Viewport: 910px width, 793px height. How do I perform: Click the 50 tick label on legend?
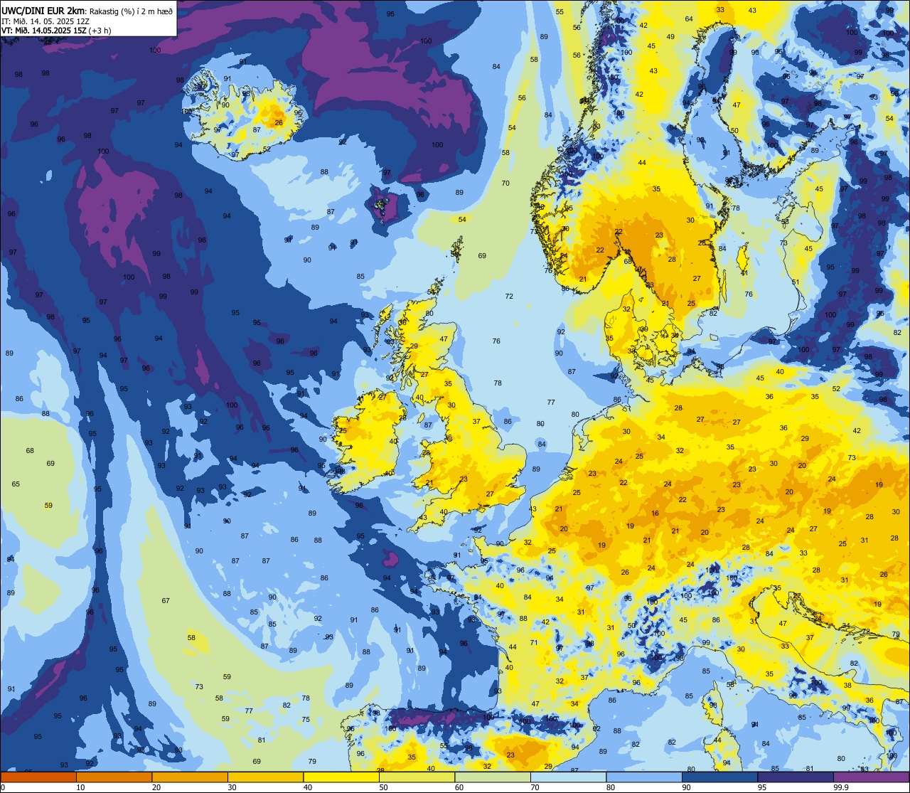(383, 787)
